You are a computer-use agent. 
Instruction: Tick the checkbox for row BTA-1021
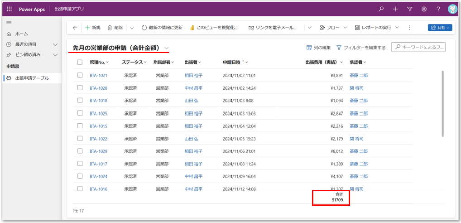point(80,75)
